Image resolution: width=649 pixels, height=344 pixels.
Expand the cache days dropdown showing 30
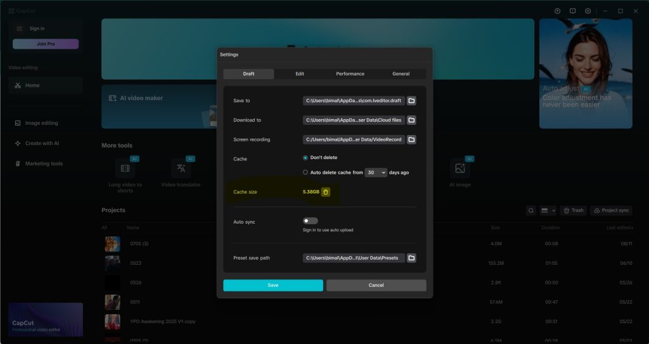point(375,172)
